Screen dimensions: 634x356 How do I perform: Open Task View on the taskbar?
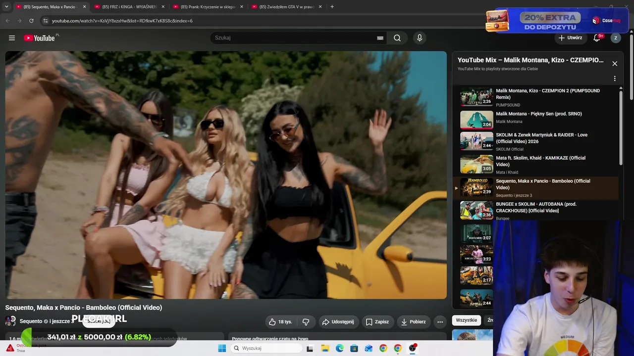(x=310, y=349)
